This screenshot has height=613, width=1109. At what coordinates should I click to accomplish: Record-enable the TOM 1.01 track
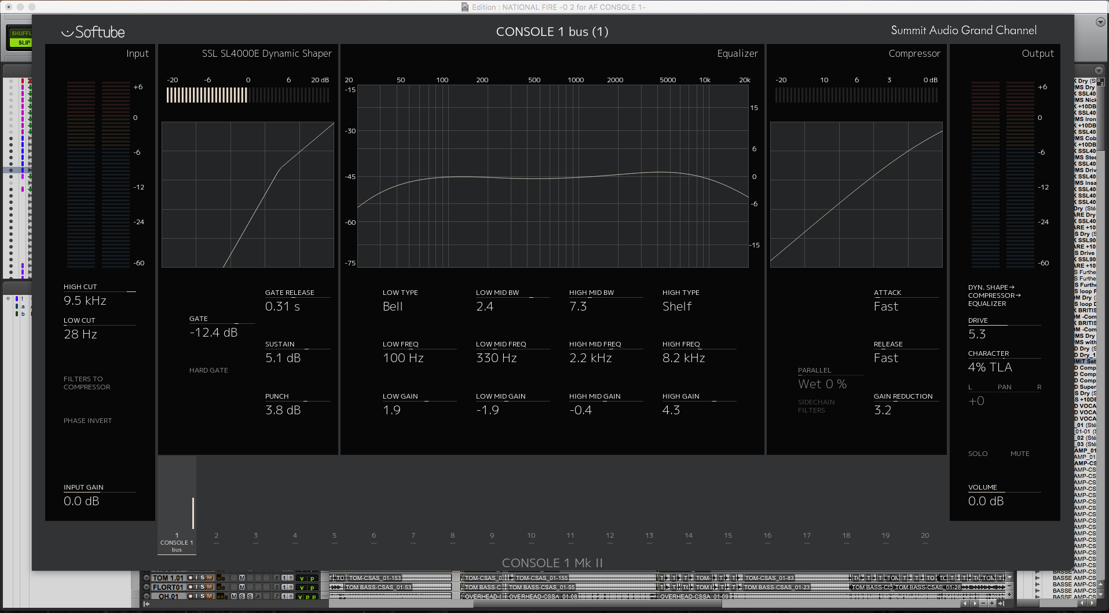tap(190, 578)
